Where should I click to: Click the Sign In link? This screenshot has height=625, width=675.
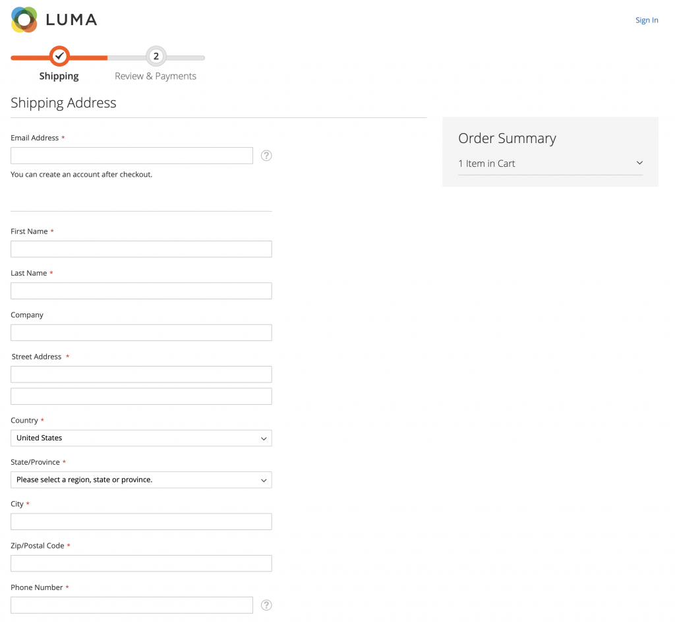click(647, 20)
